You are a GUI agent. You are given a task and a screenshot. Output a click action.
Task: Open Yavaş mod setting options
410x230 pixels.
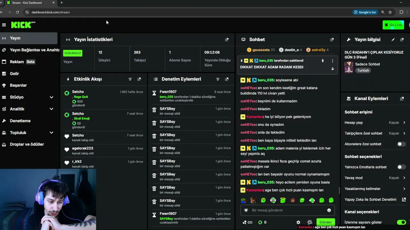click(375, 178)
